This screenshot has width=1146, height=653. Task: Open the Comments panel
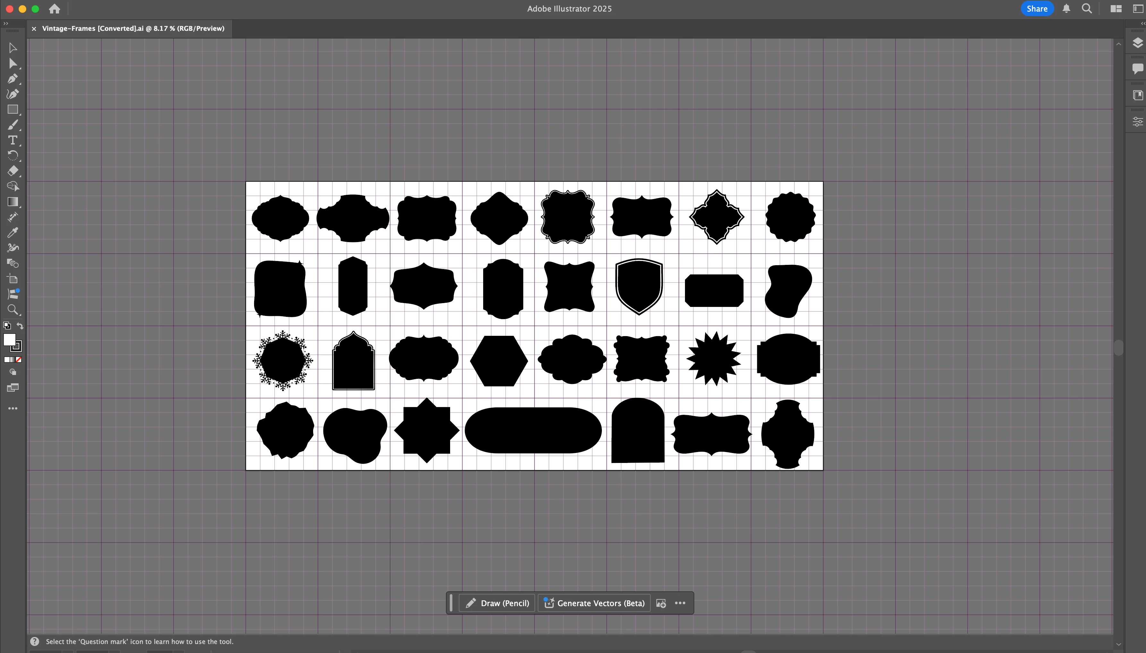[x=1137, y=69]
